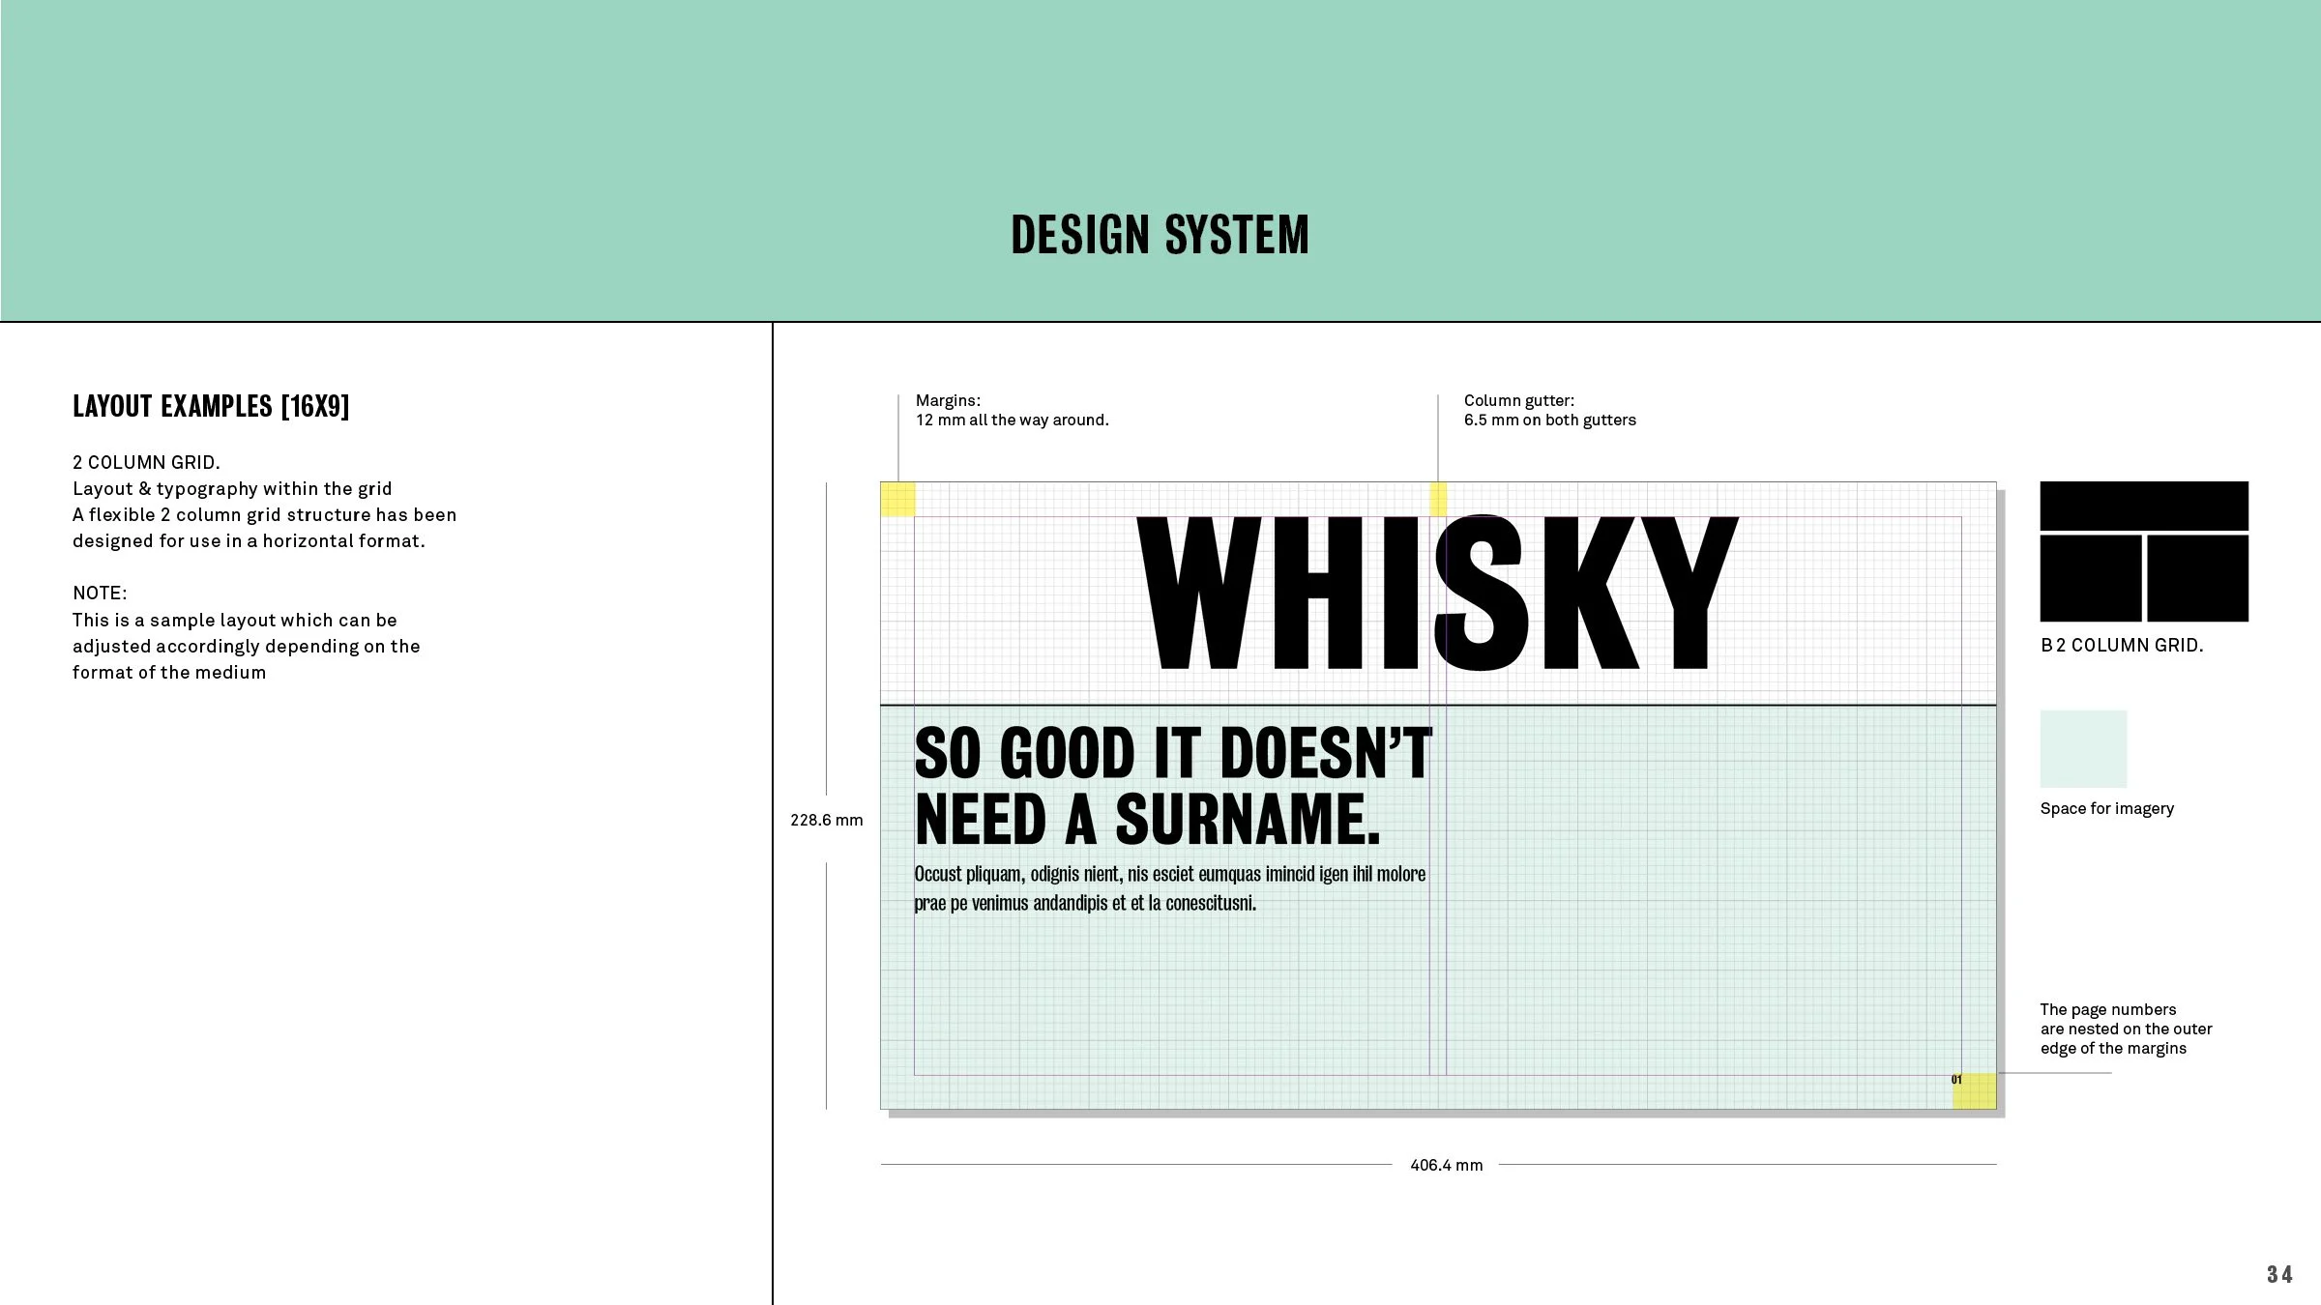This screenshot has height=1305, width=2321.
Task: Click the B 2 COLUMN GRID label
Action: [x=2122, y=645]
